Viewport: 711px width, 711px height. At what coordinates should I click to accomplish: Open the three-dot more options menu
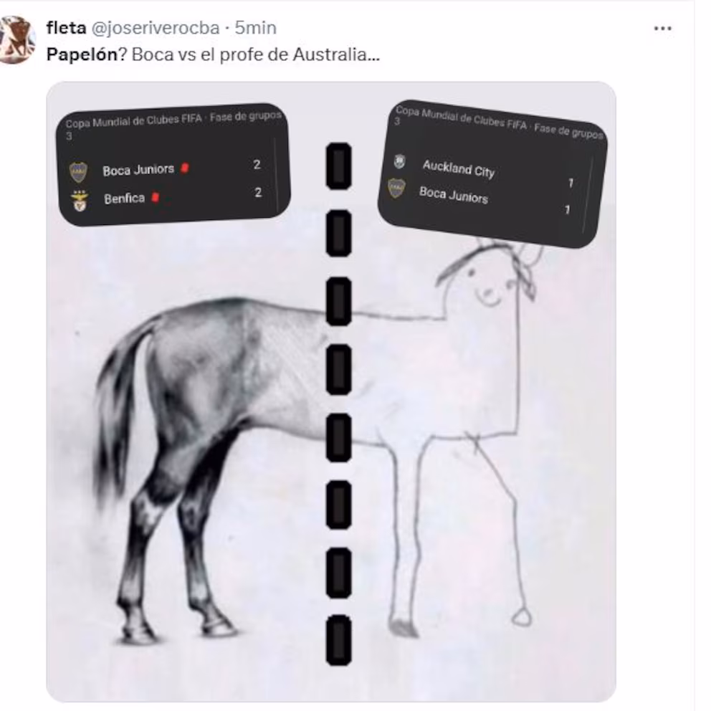point(662,29)
